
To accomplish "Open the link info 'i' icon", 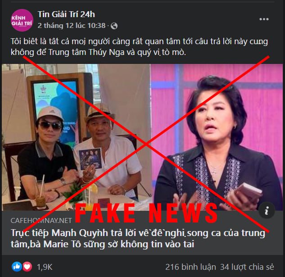I will tap(267, 210).
